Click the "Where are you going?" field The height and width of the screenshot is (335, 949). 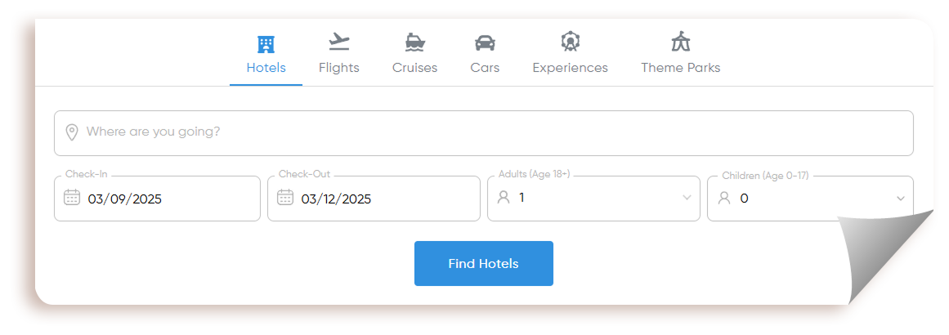coord(484,133)
